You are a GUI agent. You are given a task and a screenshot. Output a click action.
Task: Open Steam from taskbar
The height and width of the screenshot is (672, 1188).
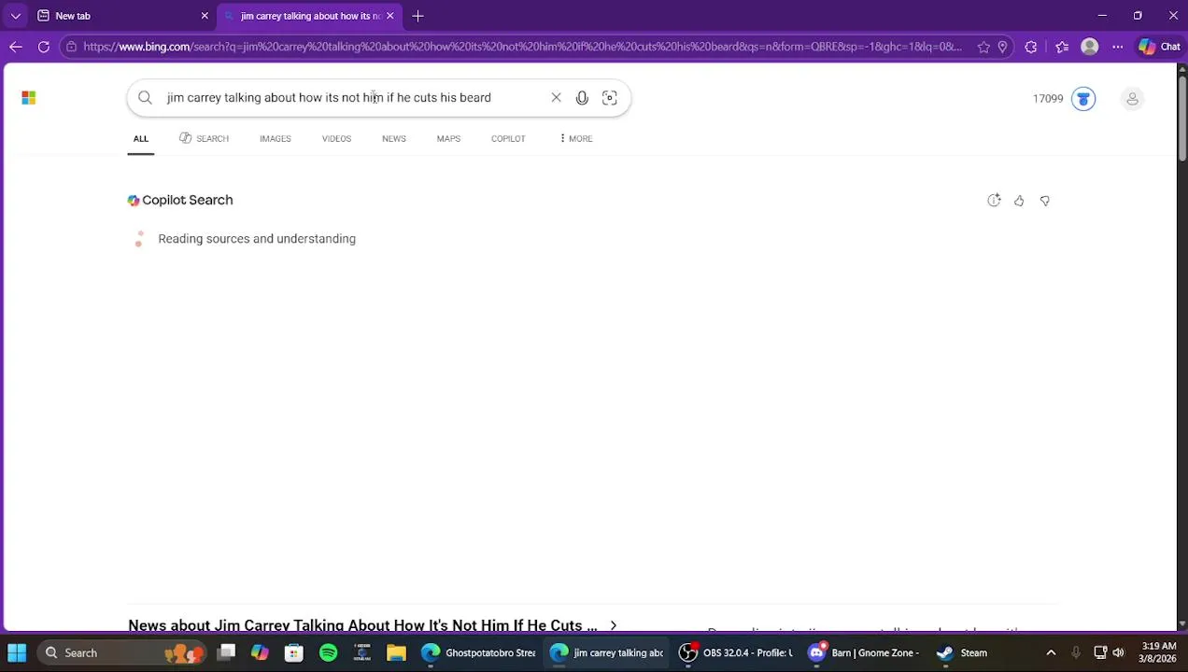[963, 653]
